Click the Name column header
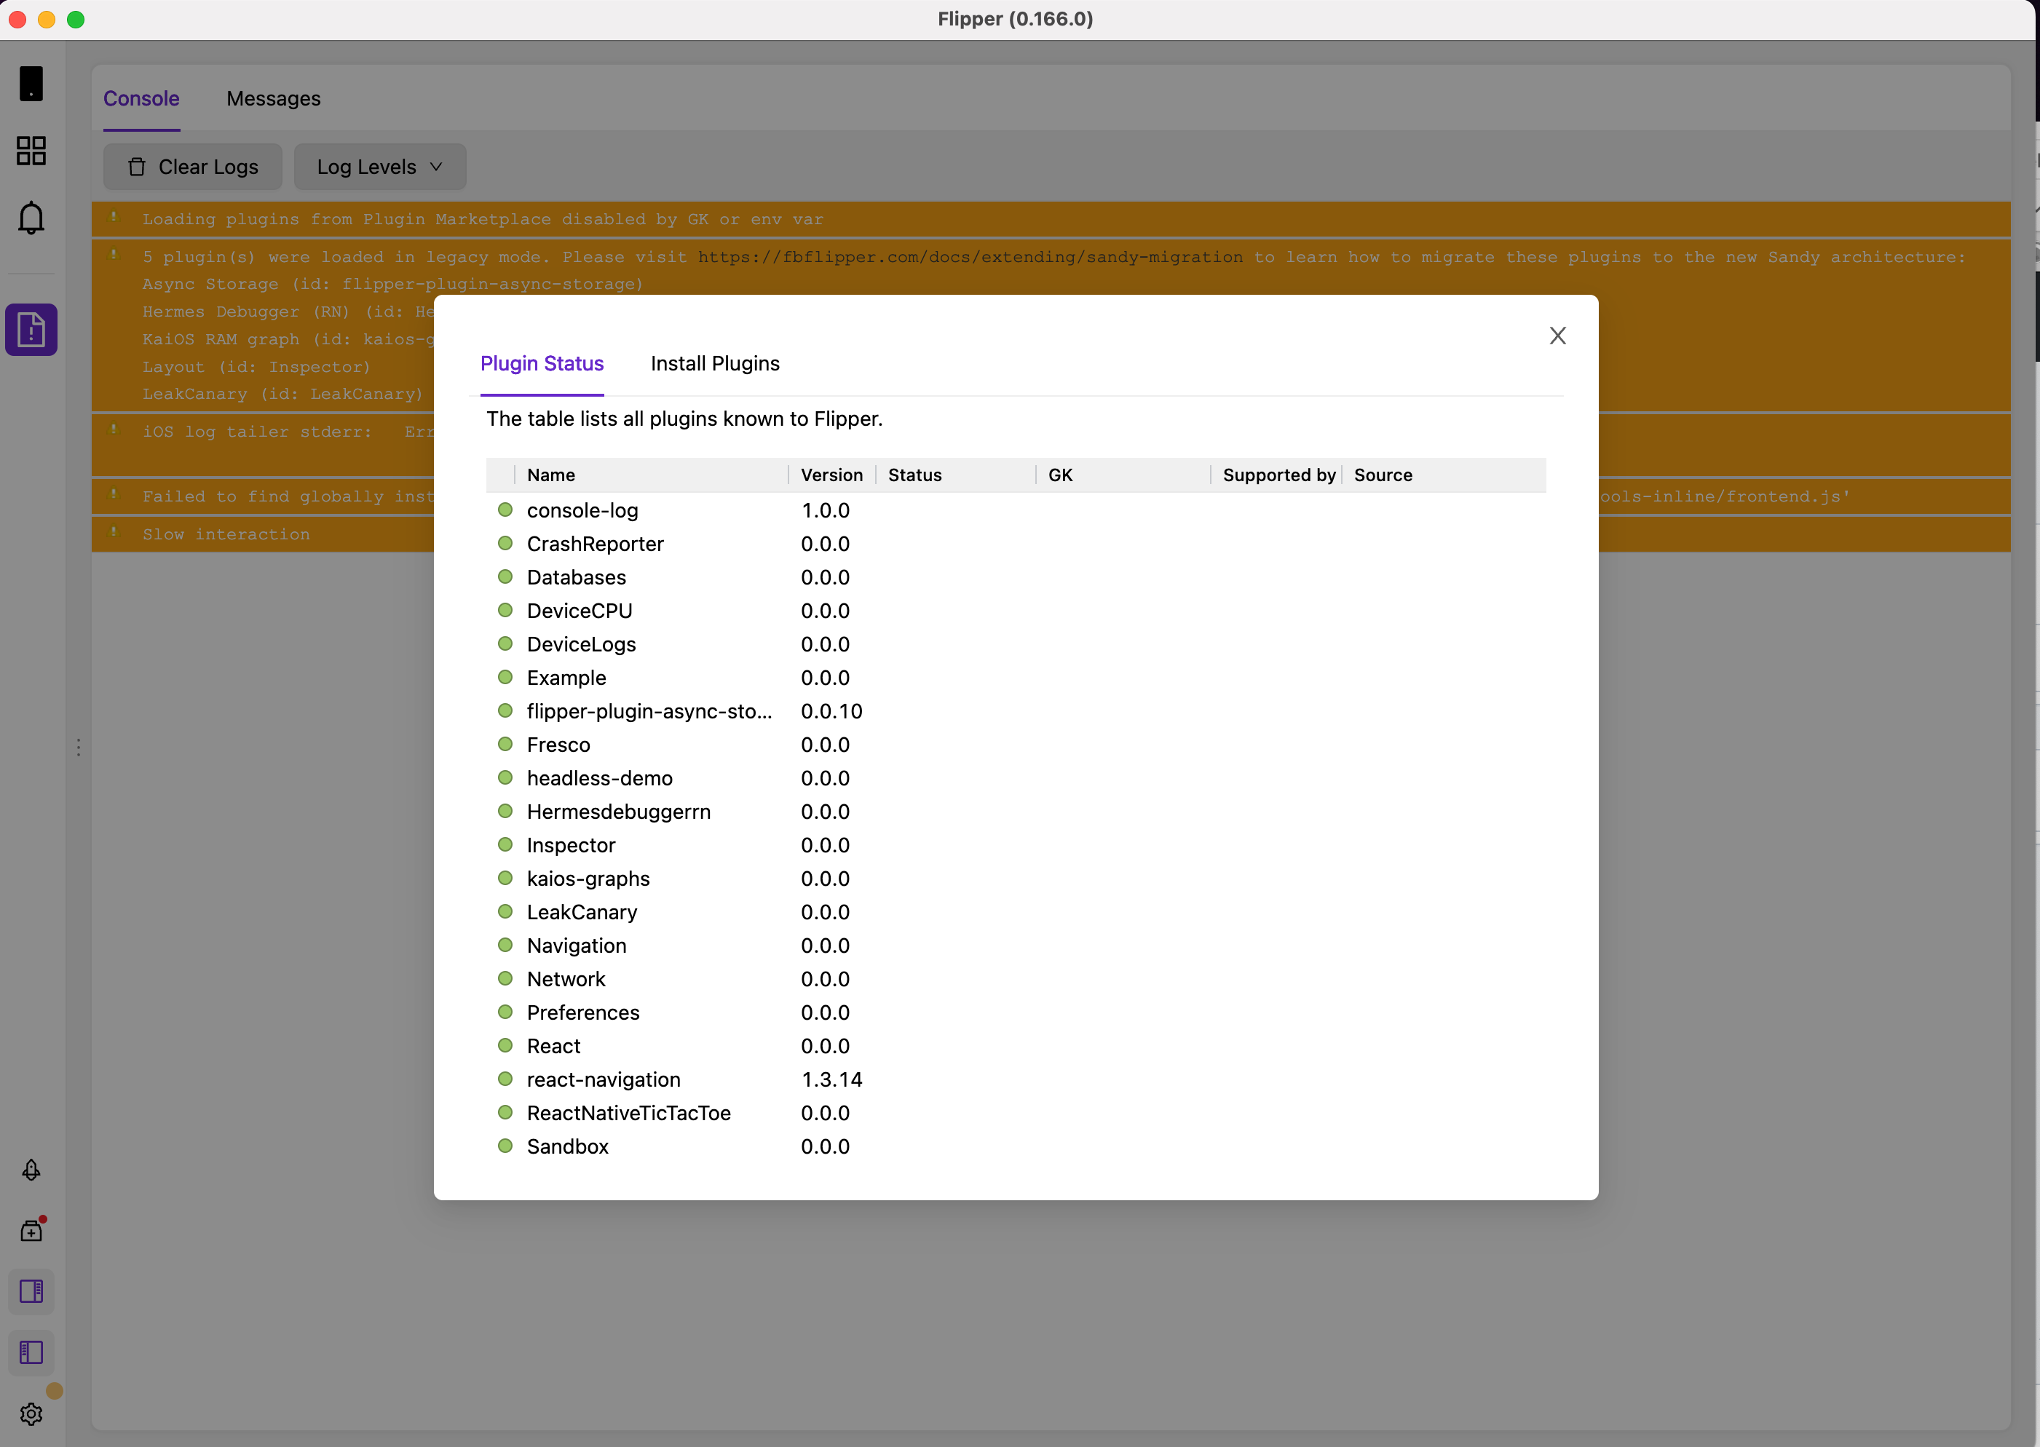 (x=551, y=475)
